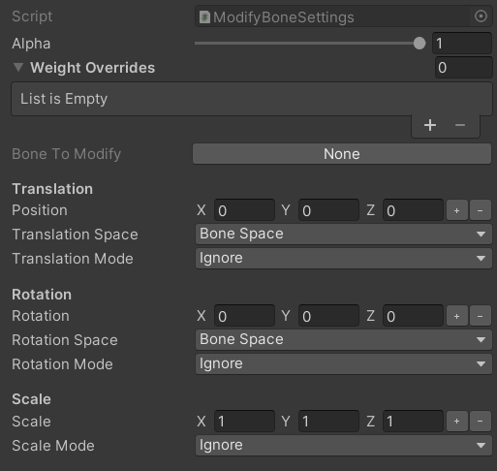
Task: Open the Rotation Mode dropdown
Action: pos(344,364)
